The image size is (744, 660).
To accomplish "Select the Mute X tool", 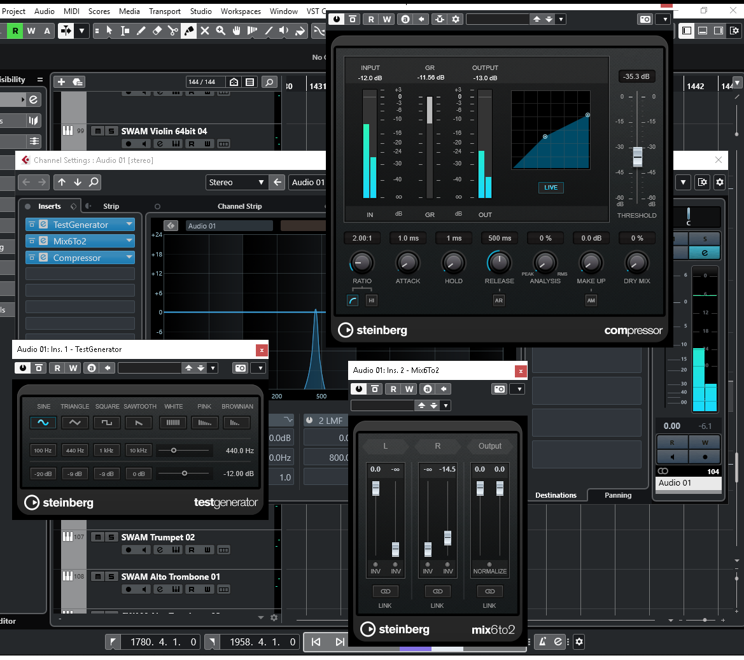I will [x=204, y=31].
